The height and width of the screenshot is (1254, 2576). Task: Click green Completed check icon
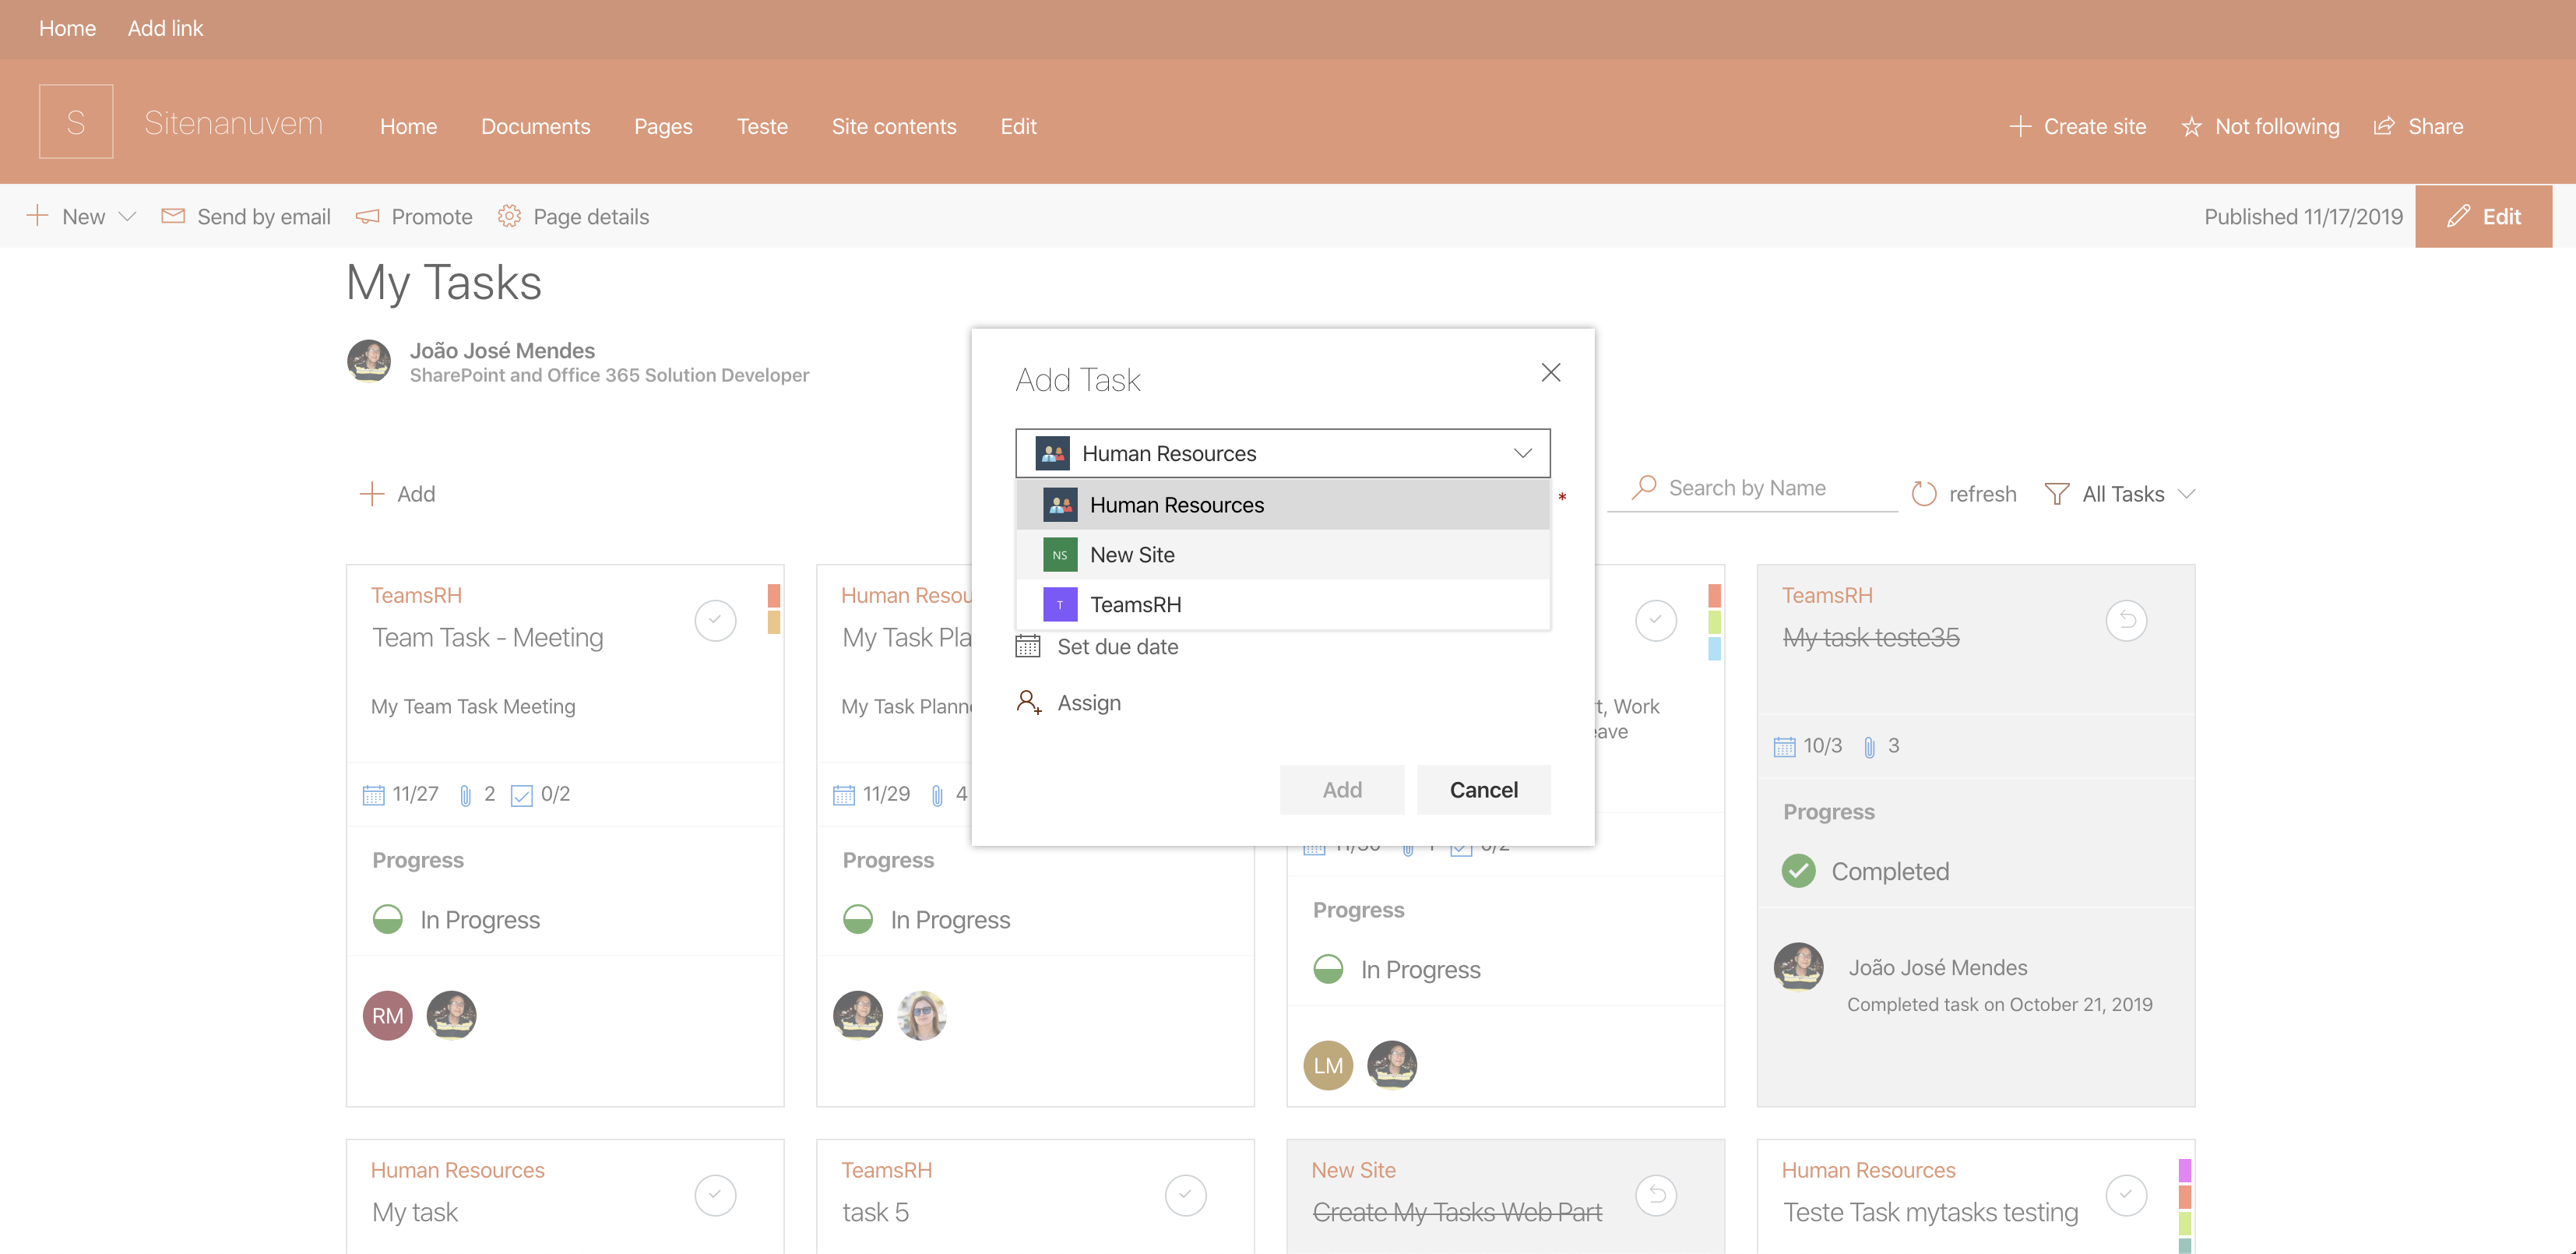1799,871
